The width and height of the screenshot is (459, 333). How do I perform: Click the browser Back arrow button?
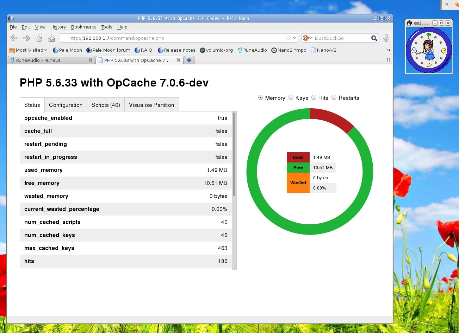coord(14,38)
